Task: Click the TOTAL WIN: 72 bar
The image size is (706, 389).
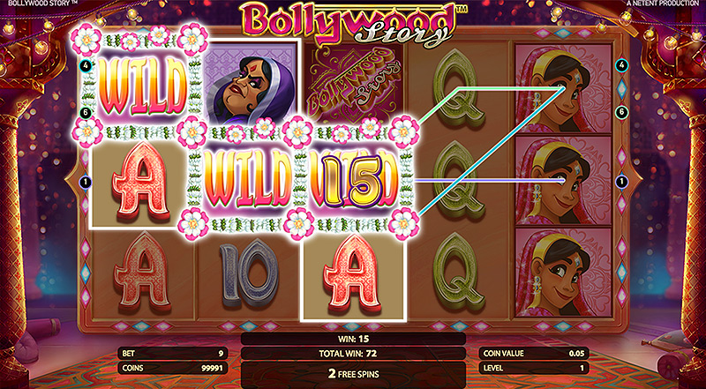Action: pos(353,354)
